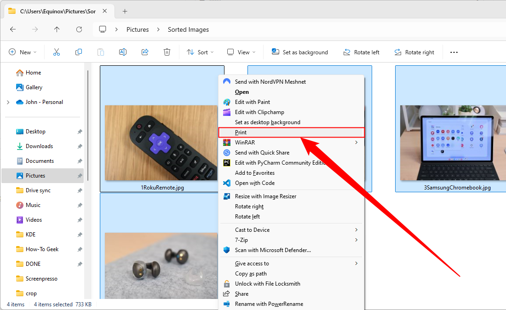The image size is (506, 310).
Task: Open the New dropdown
Action: coord(23,52)
